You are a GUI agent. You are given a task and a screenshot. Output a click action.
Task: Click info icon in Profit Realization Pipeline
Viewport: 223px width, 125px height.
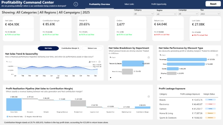[x=149, y=97]
